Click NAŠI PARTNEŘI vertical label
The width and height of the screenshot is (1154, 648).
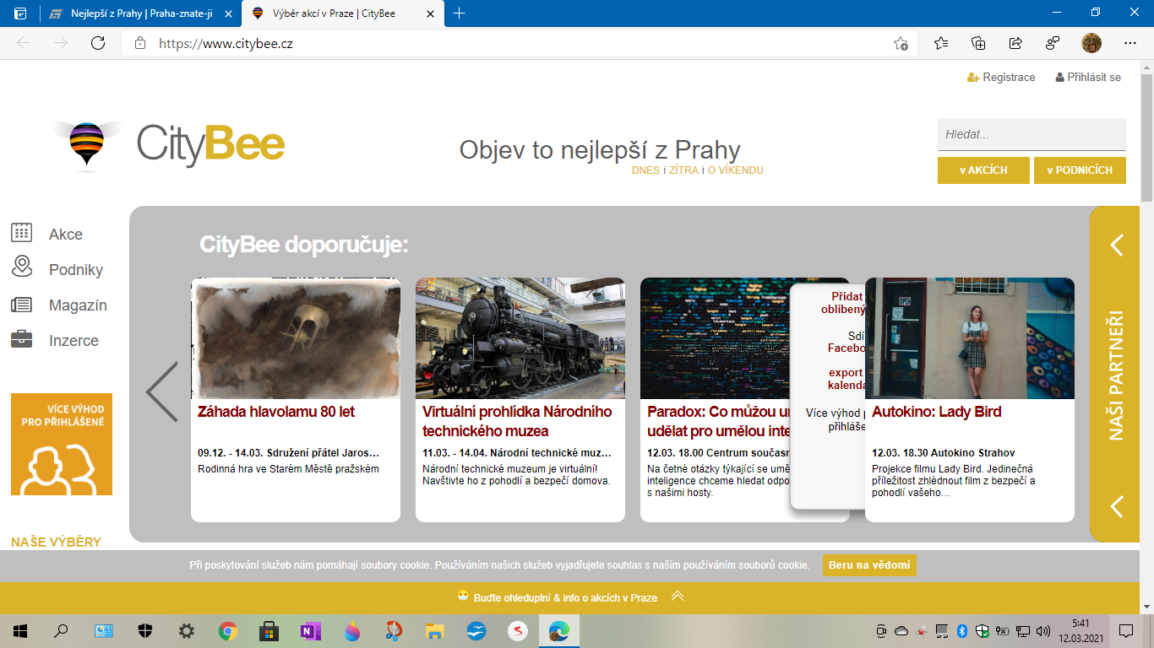coord(1117,375)
